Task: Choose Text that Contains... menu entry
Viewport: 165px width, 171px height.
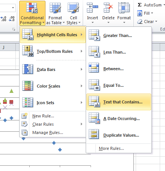Action: 119,102
